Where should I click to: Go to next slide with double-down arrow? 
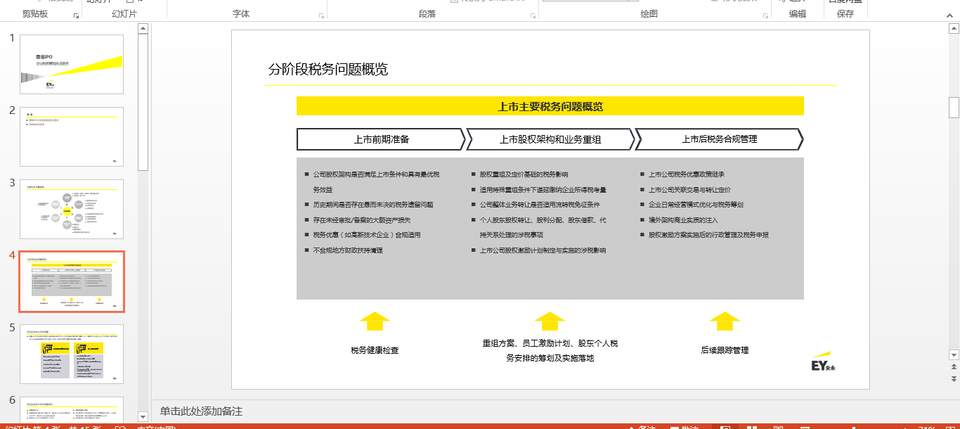(954, 378)
